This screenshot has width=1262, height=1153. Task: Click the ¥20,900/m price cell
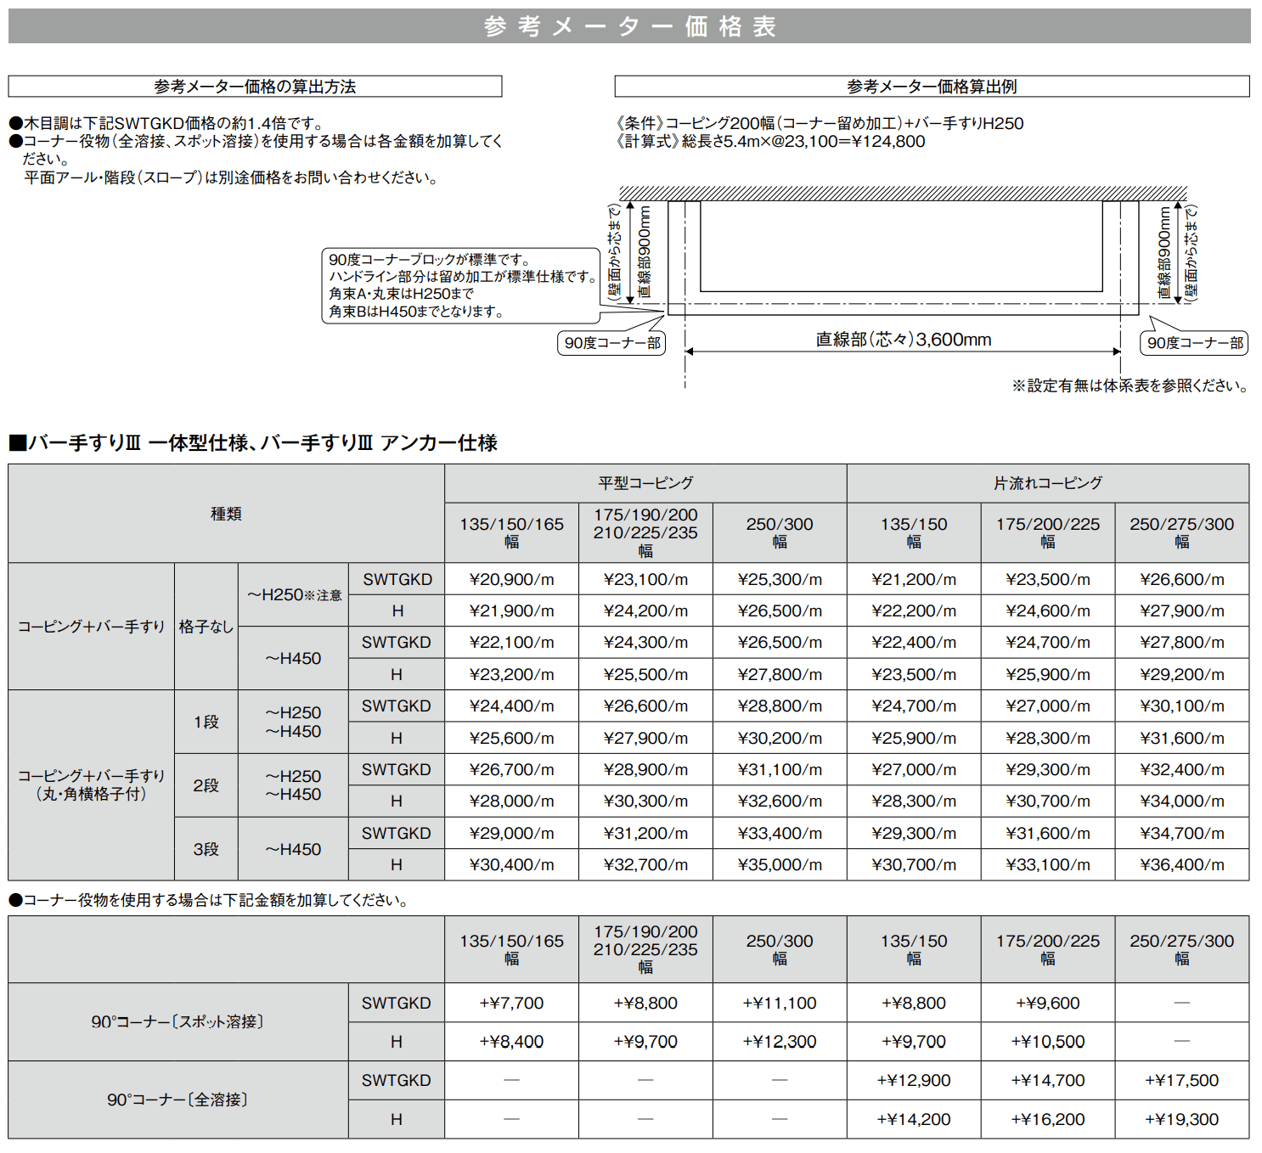[x=510, y=578]
